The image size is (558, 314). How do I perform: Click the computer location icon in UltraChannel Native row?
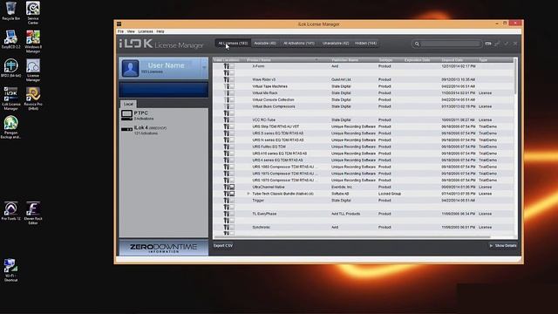coord(232,187)
